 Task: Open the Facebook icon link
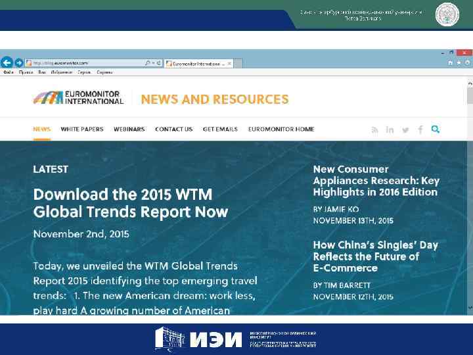pyautogui.click(x=420, y=130)
